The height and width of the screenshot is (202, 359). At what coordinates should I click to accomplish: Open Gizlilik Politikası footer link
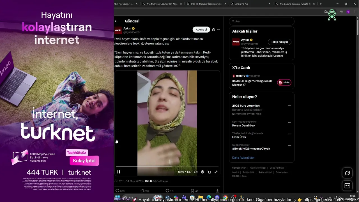[x=258, y=168]
